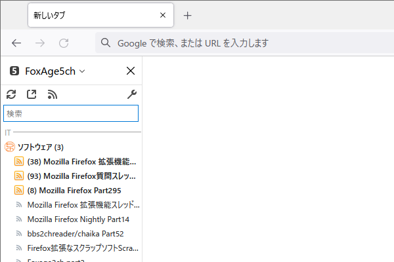Screen dimensions: 394x262
Task: Select the 新しいタブ browser tab
Action: point(100,15)
